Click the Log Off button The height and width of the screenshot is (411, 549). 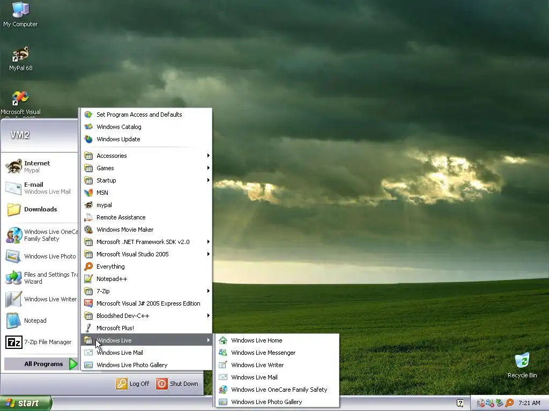coord(133,384)
